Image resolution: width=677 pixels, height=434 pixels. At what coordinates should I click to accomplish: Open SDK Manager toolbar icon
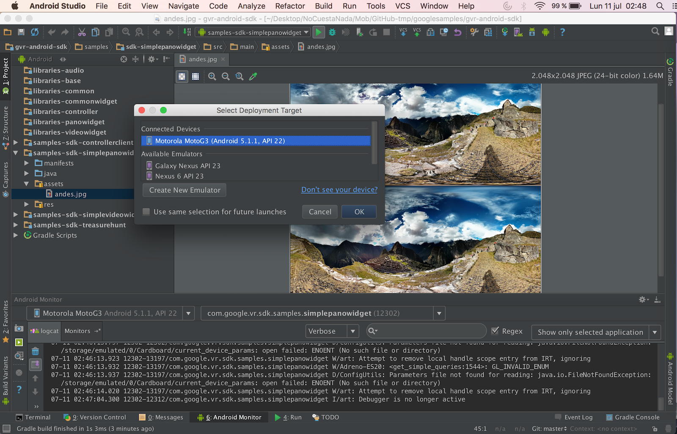point(532,32)
